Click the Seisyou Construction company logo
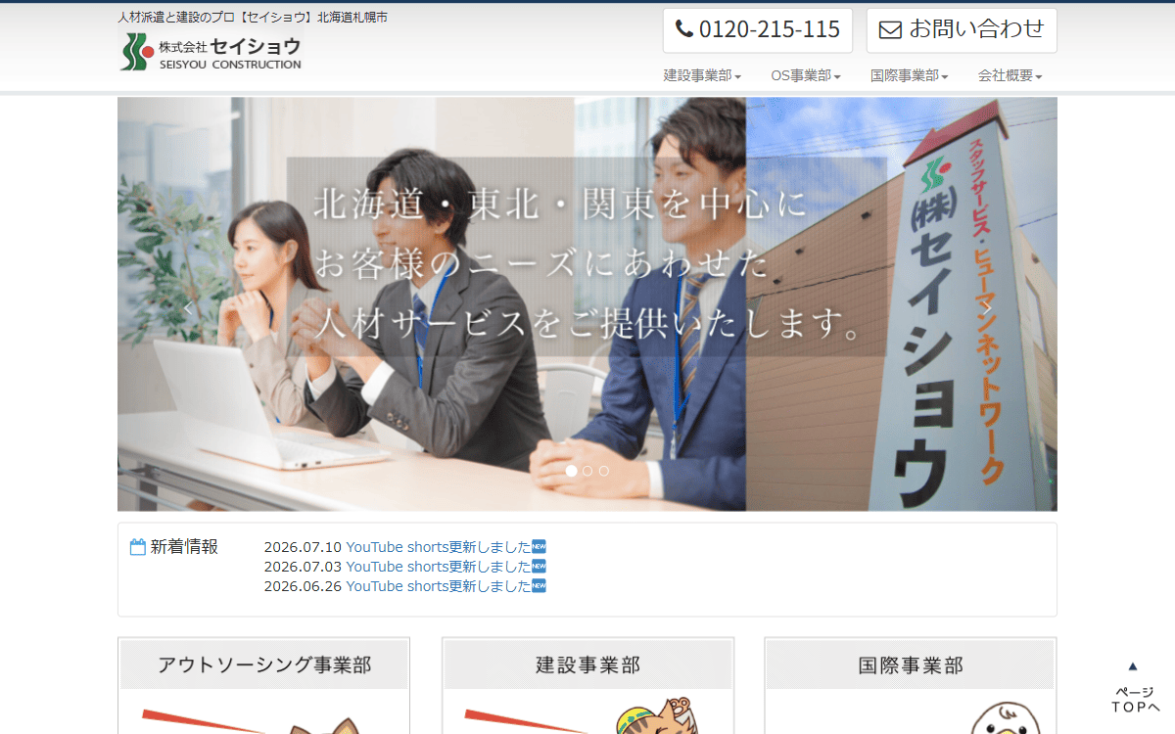 click(211, 50)
